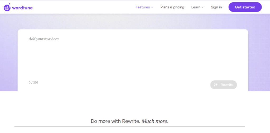Screen dimensions: 270x133
Task: Click the Sign in link
Action: 216,7
